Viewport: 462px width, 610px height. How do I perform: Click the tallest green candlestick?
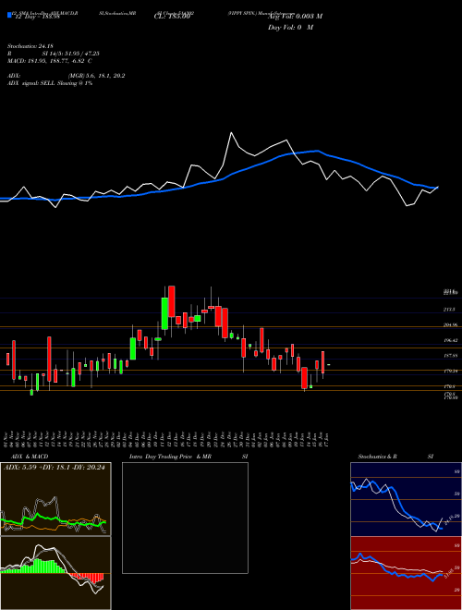click(x=164, y=313)
